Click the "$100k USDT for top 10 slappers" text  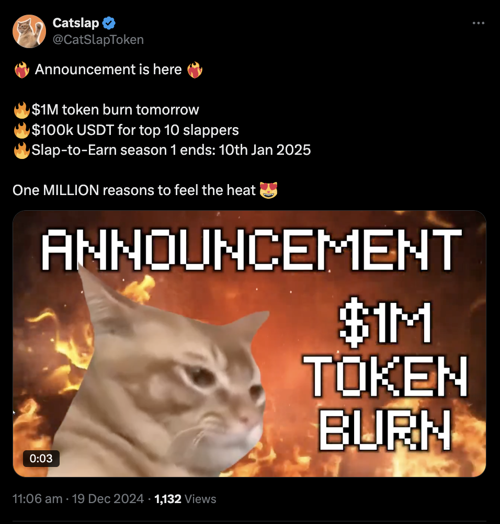click(135, 130)
